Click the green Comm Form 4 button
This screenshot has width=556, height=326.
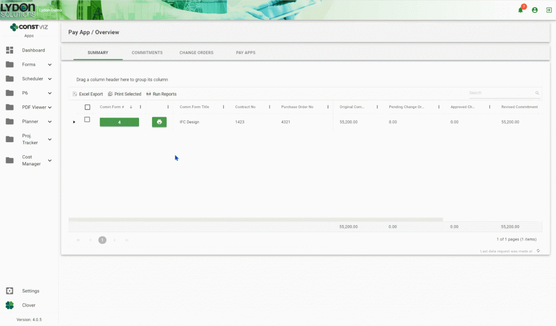click(x=119, y=122)
